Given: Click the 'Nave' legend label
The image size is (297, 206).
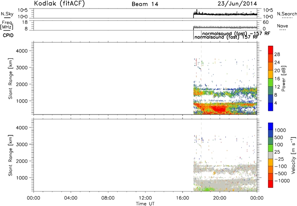Looking at the screenshot, I should (x=282, y=26).
